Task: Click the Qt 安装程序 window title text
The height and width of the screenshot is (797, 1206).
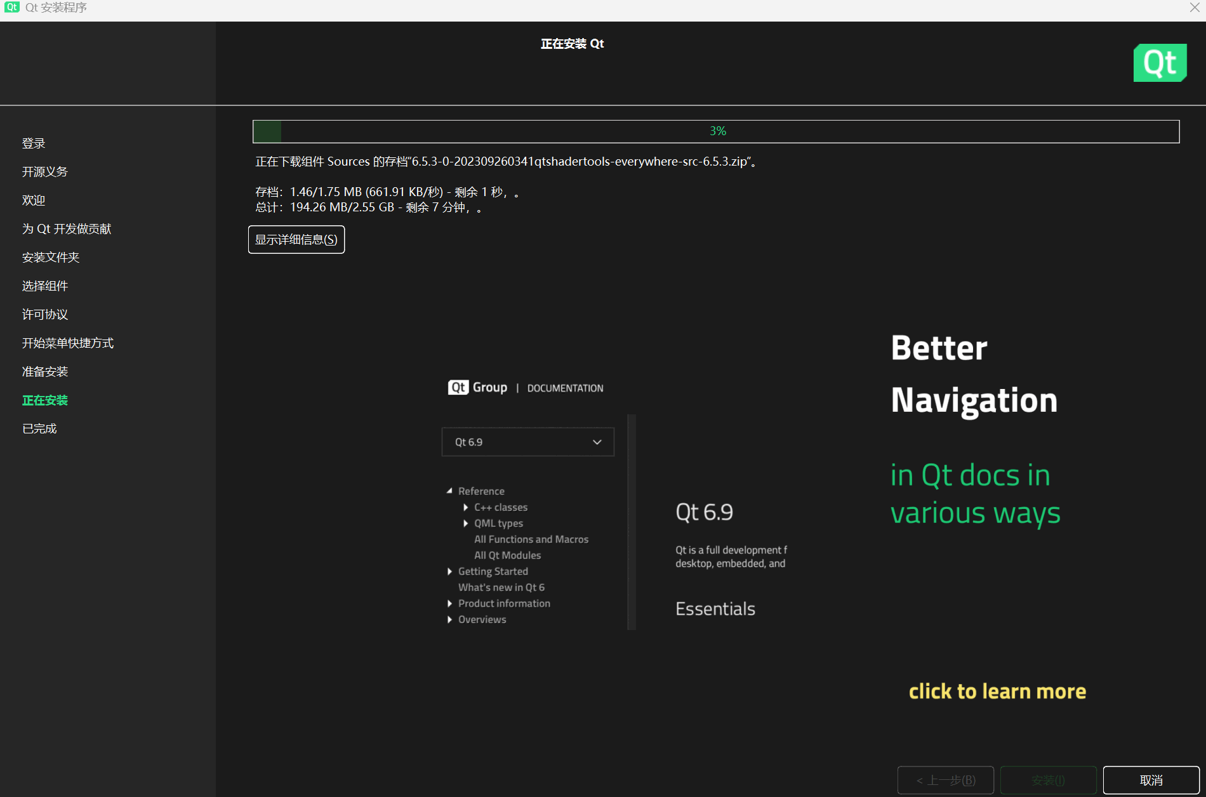Action: pos(56,8)
